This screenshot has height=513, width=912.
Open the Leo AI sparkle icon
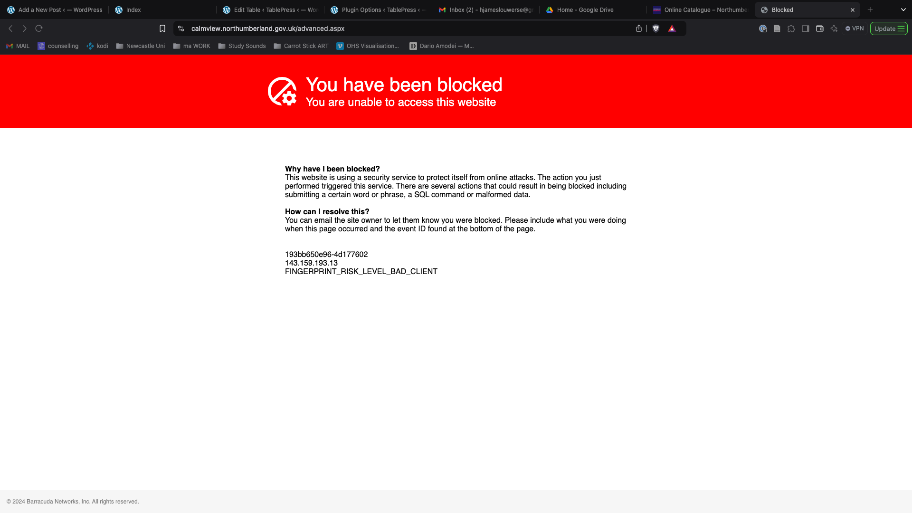pyautogui.click(x=834, y=28)
